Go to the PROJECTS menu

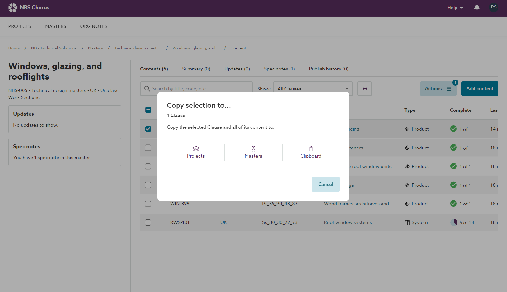[19, 26]
